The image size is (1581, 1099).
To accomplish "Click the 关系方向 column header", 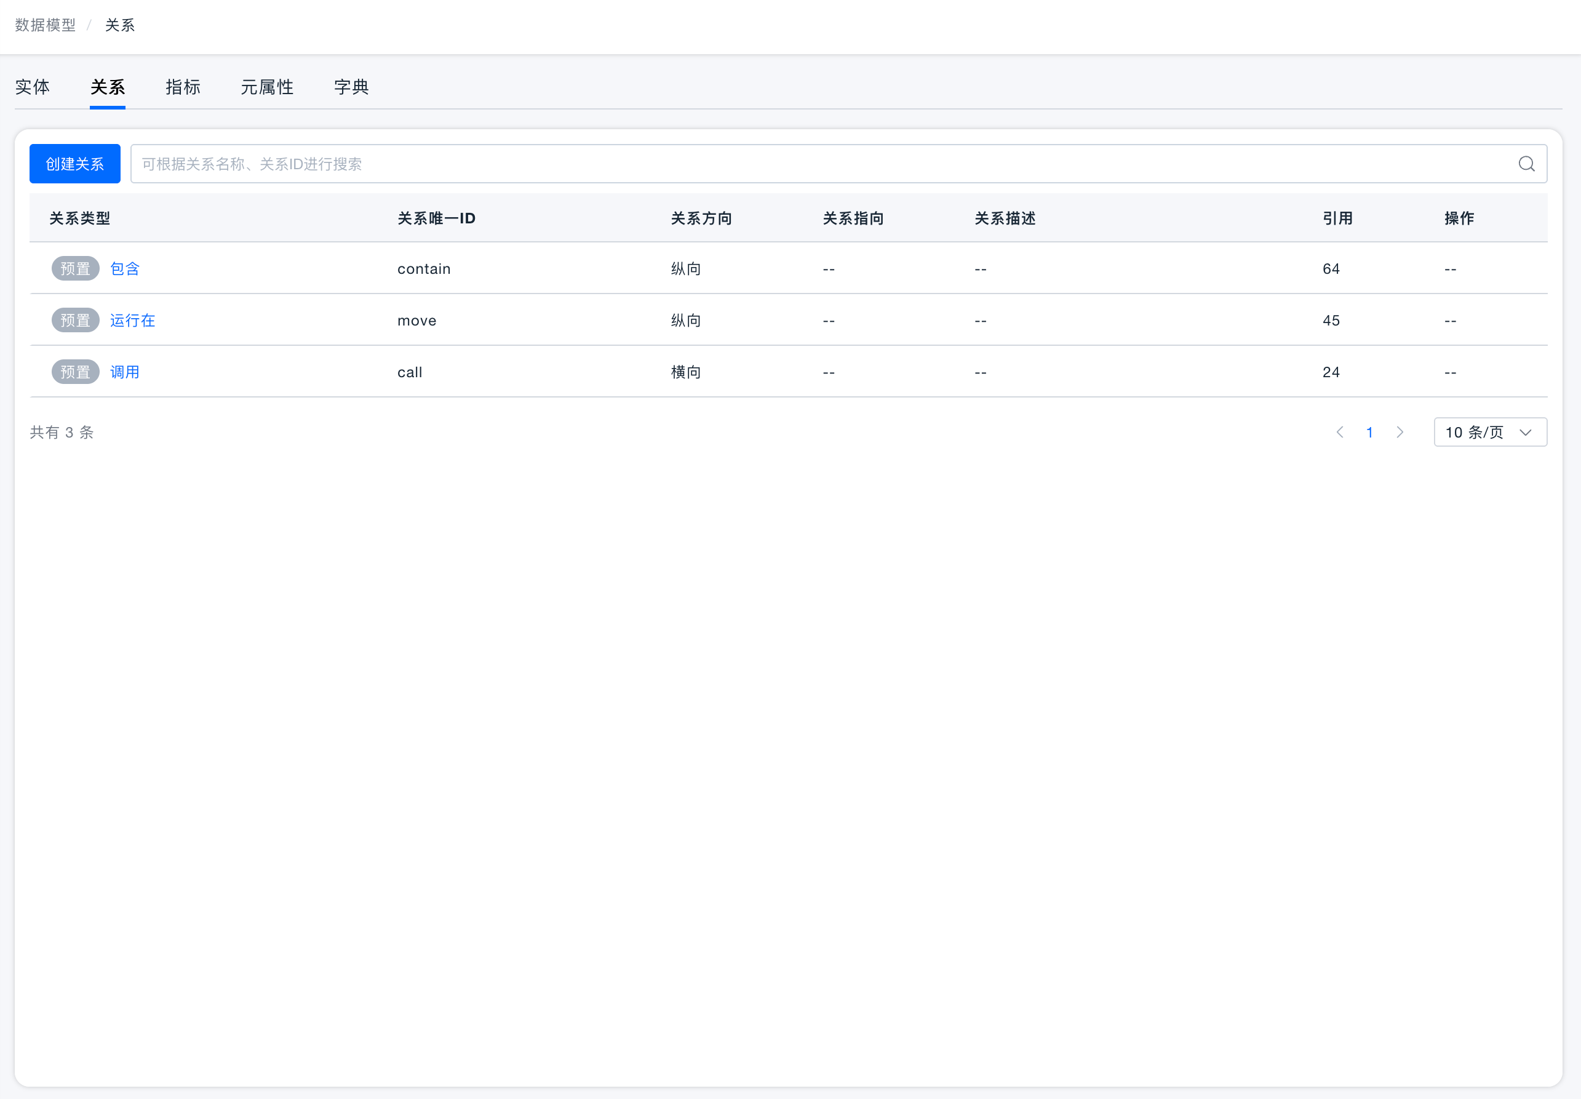I will [701, 218].
